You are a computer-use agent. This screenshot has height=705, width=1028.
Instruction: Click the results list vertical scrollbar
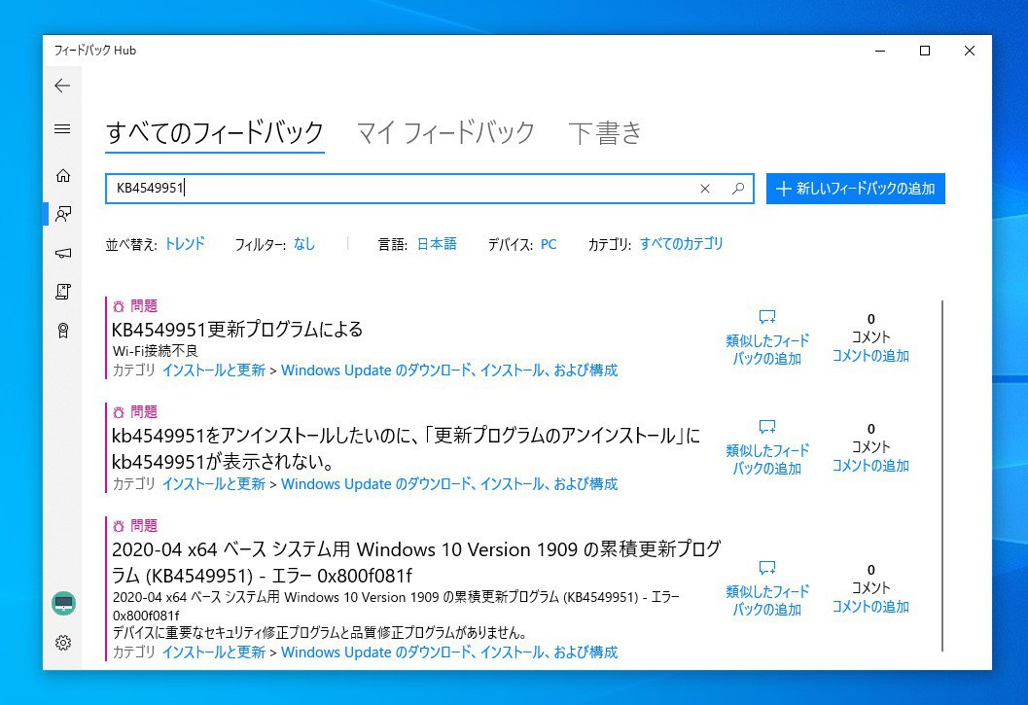942,476
